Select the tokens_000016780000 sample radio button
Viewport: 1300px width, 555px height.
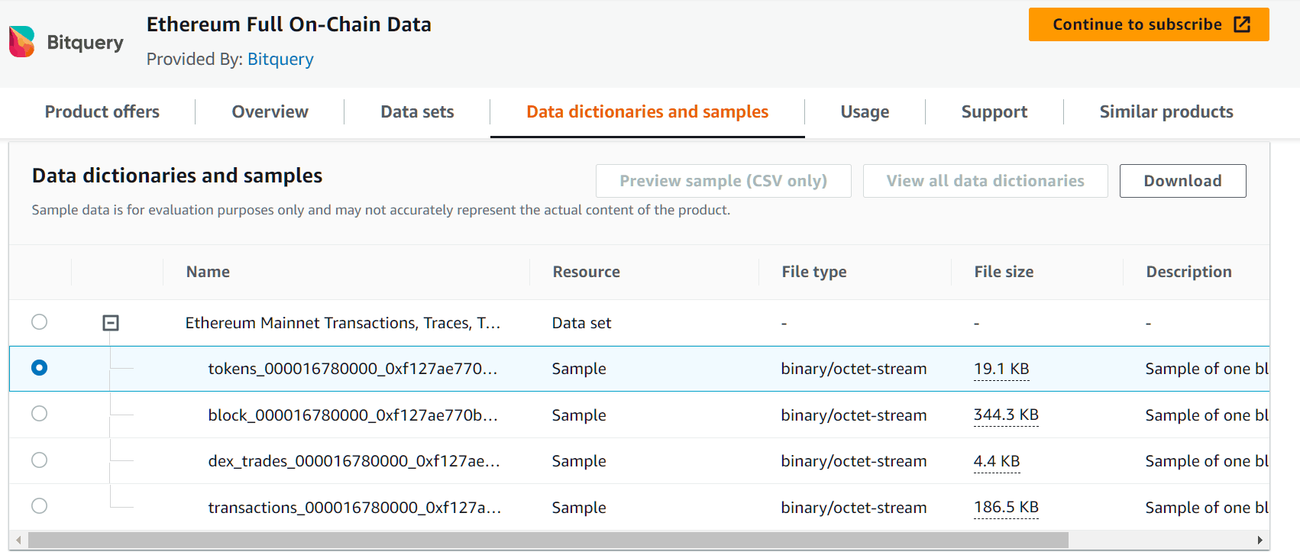pos(40,368)
